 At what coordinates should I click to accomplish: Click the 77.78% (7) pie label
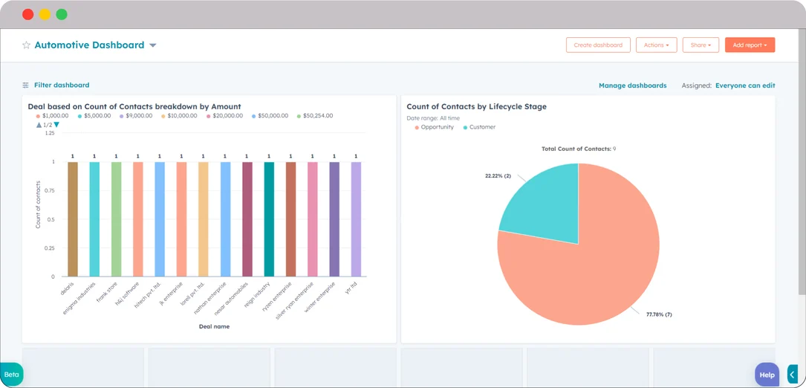pos(659,314)
